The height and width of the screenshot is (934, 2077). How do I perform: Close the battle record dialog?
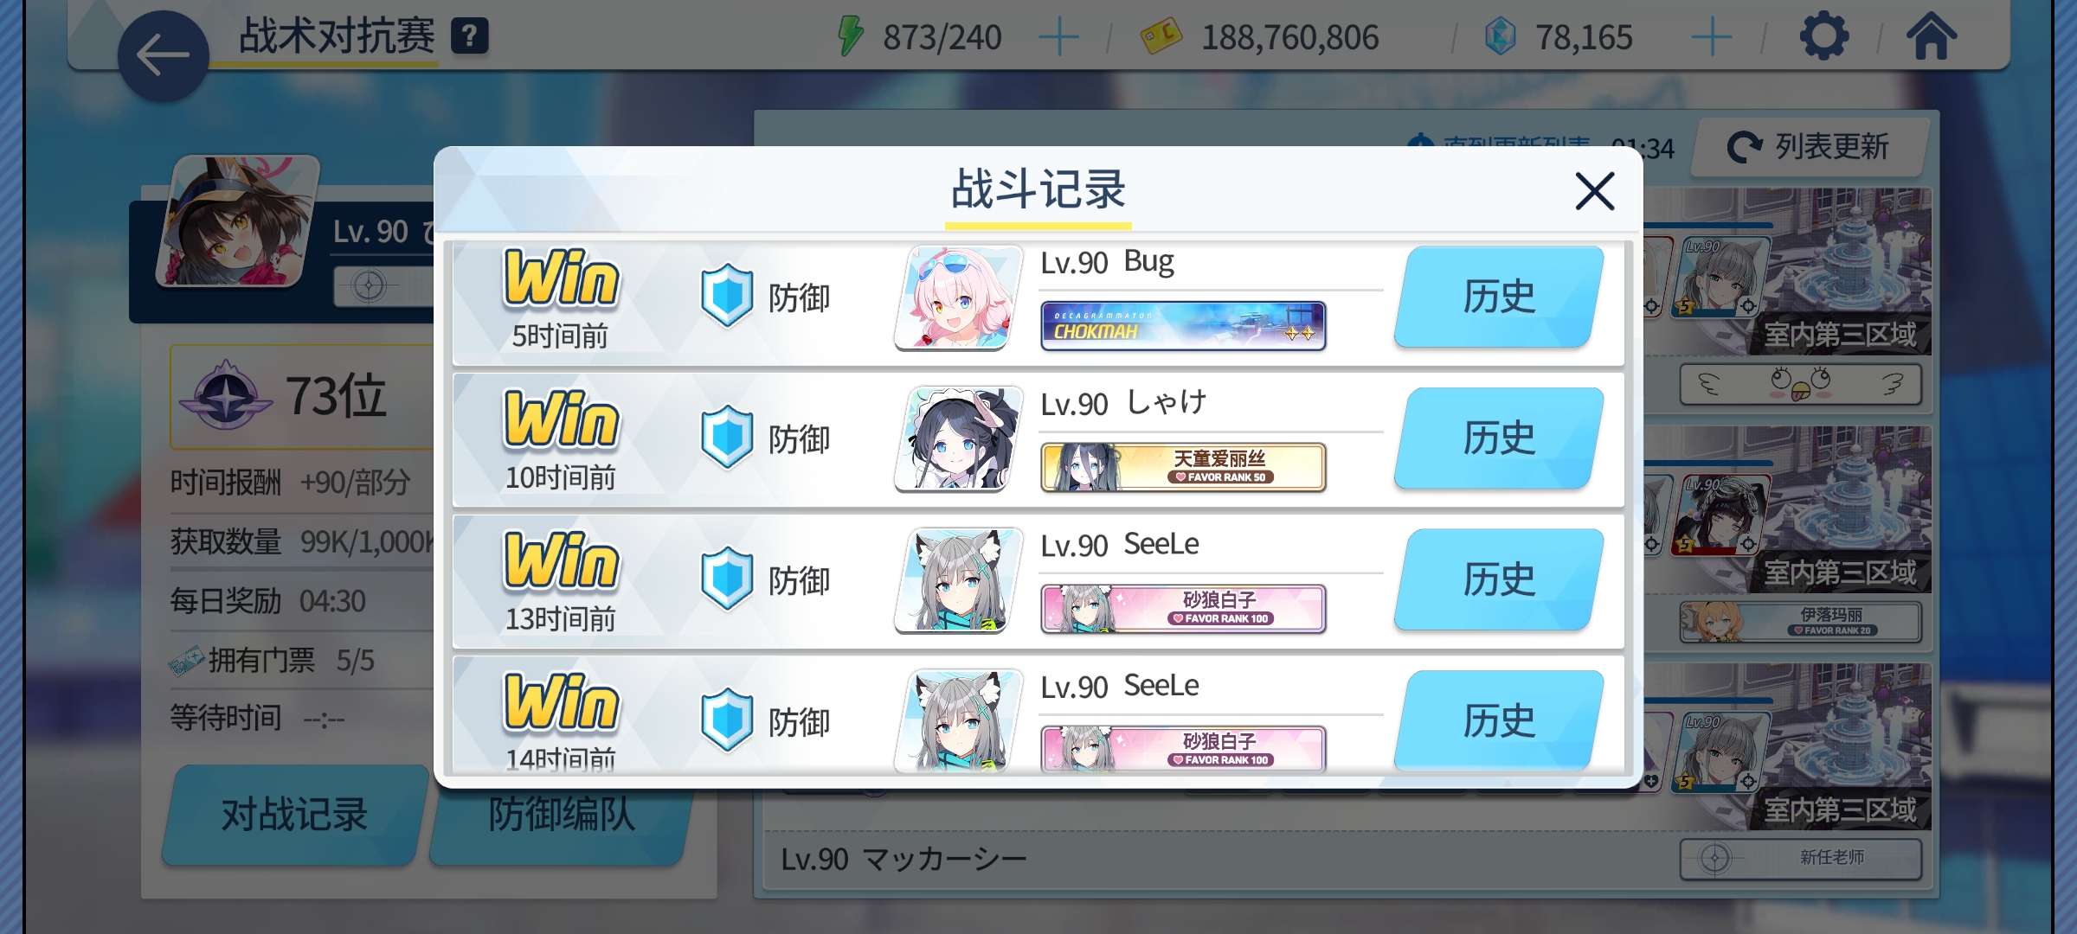point(1595,191)
